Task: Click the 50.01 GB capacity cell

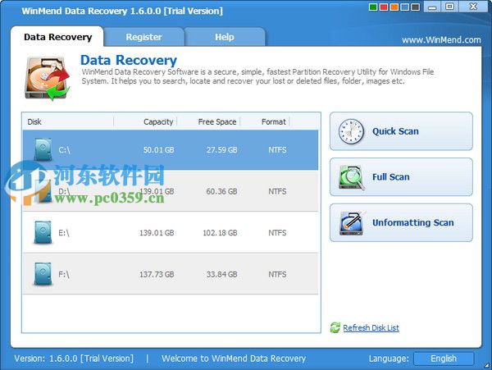Action: pos(158,149)
